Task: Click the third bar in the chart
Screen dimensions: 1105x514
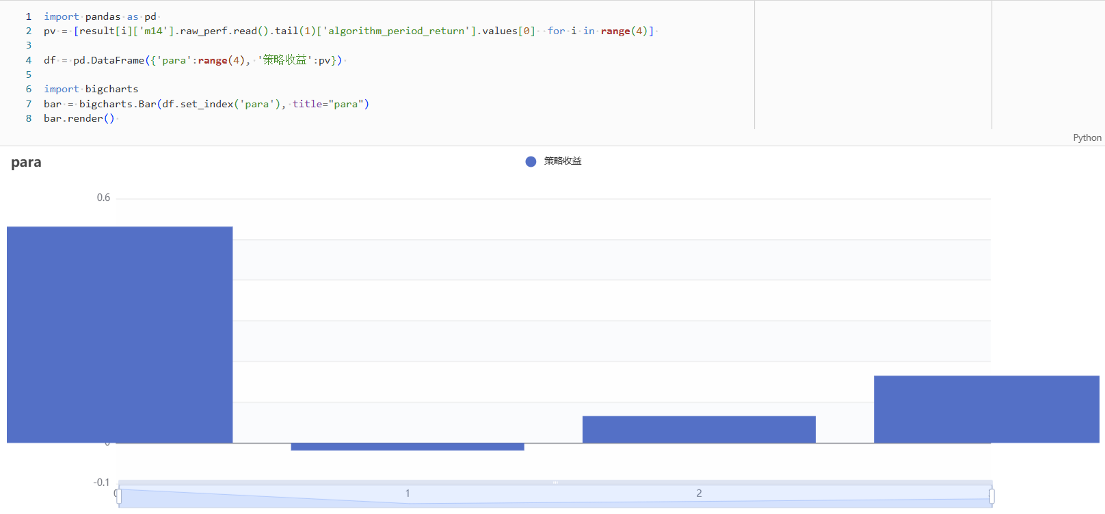Action: tap(699, 429)
